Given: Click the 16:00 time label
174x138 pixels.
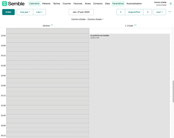Looking at the screenshot, I should tap(3, 126).
